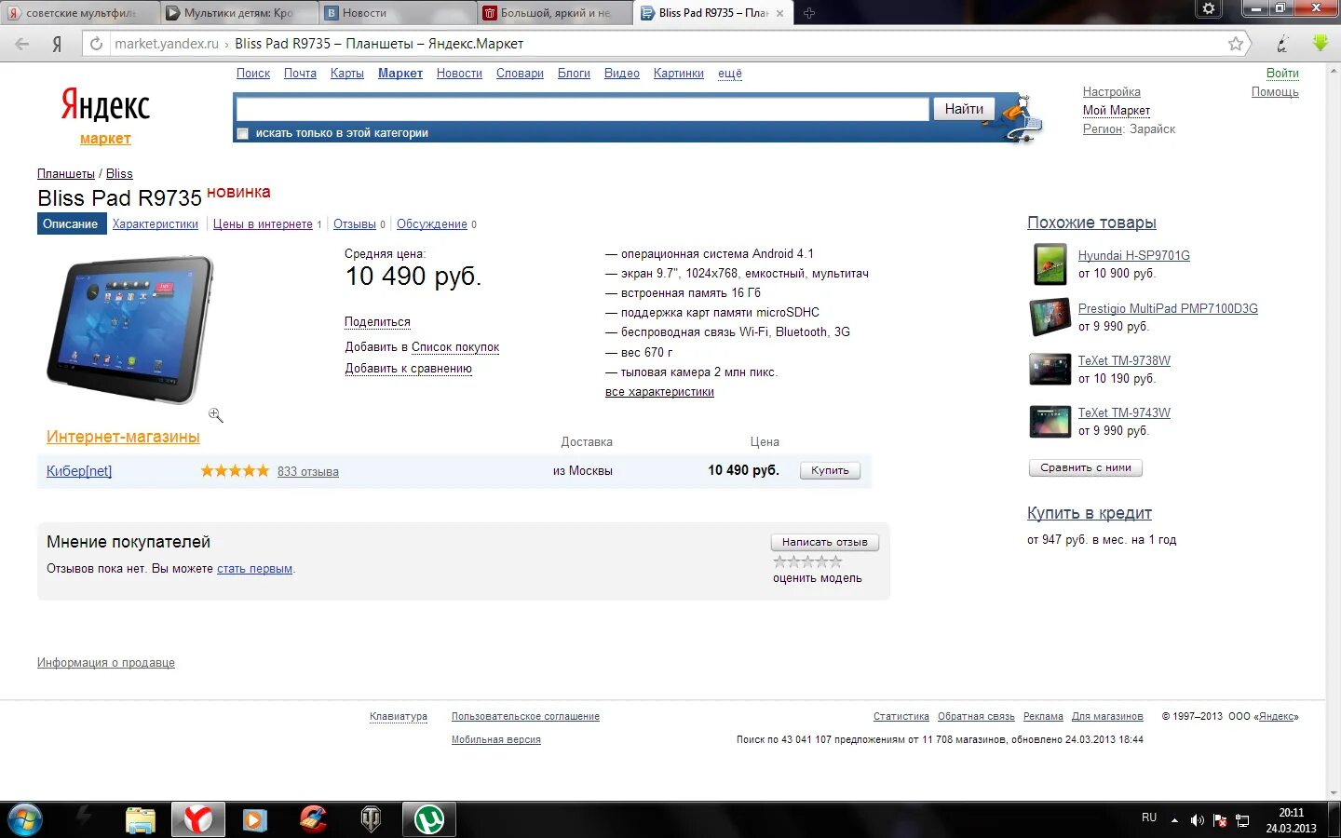Rate the model using the gray stars
The height and width of the screenshot is (838, 1341).
point(807,561)
